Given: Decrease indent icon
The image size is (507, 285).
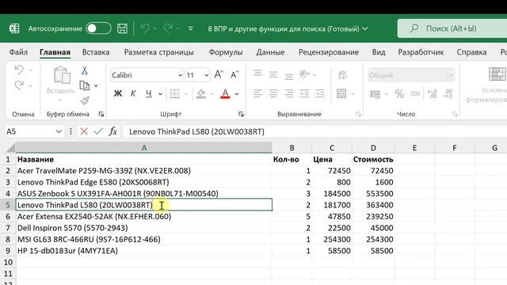Looking at the screenshot, I should (x=304, y=93).
